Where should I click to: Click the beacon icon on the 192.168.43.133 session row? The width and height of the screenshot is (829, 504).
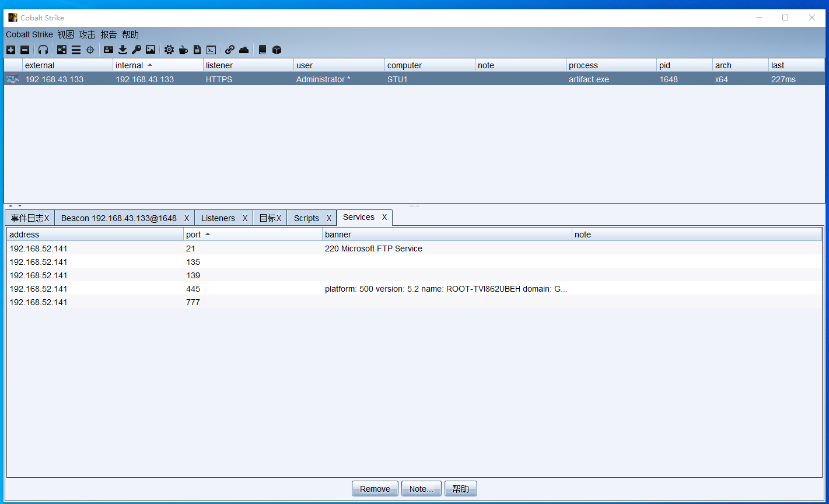pyautogui.click(x=12, y=79)
